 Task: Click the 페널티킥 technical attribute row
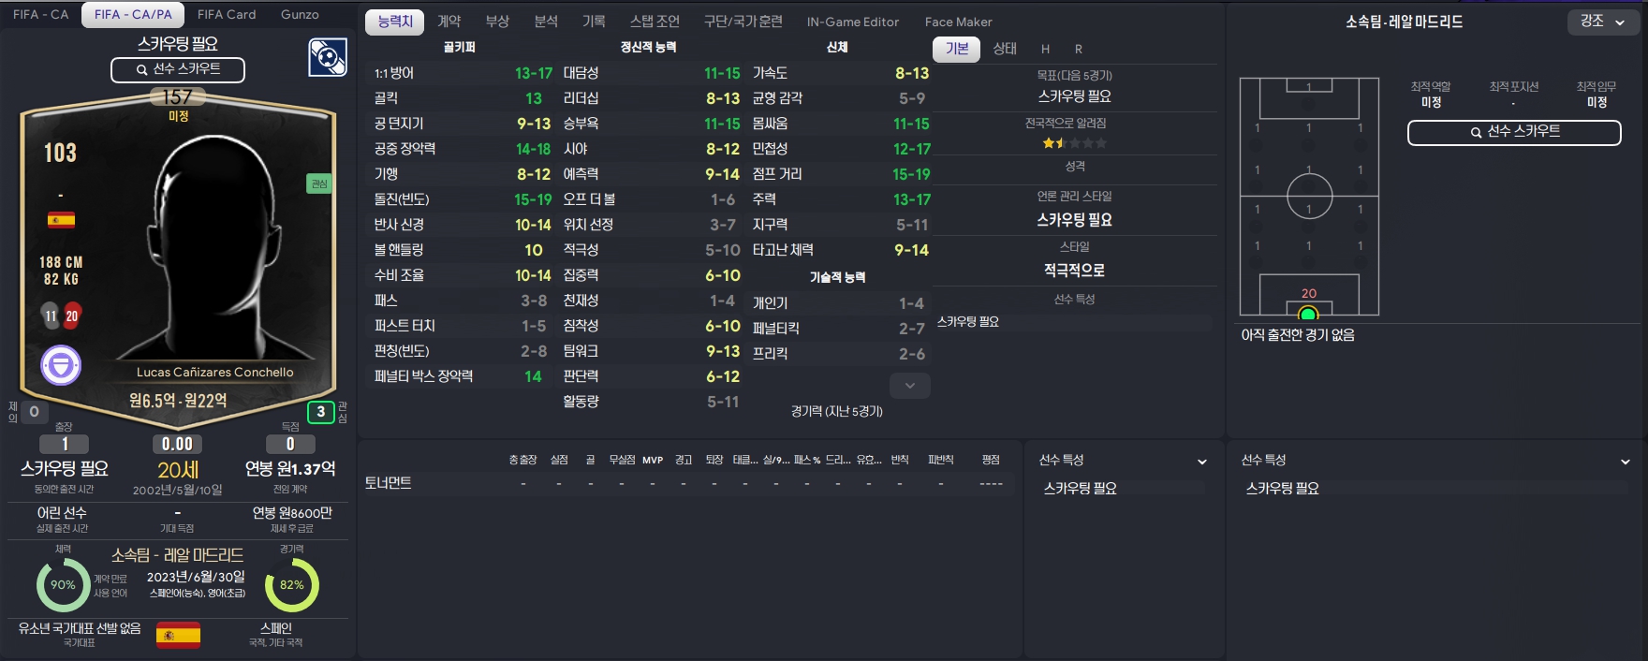(x=840, y=329)
